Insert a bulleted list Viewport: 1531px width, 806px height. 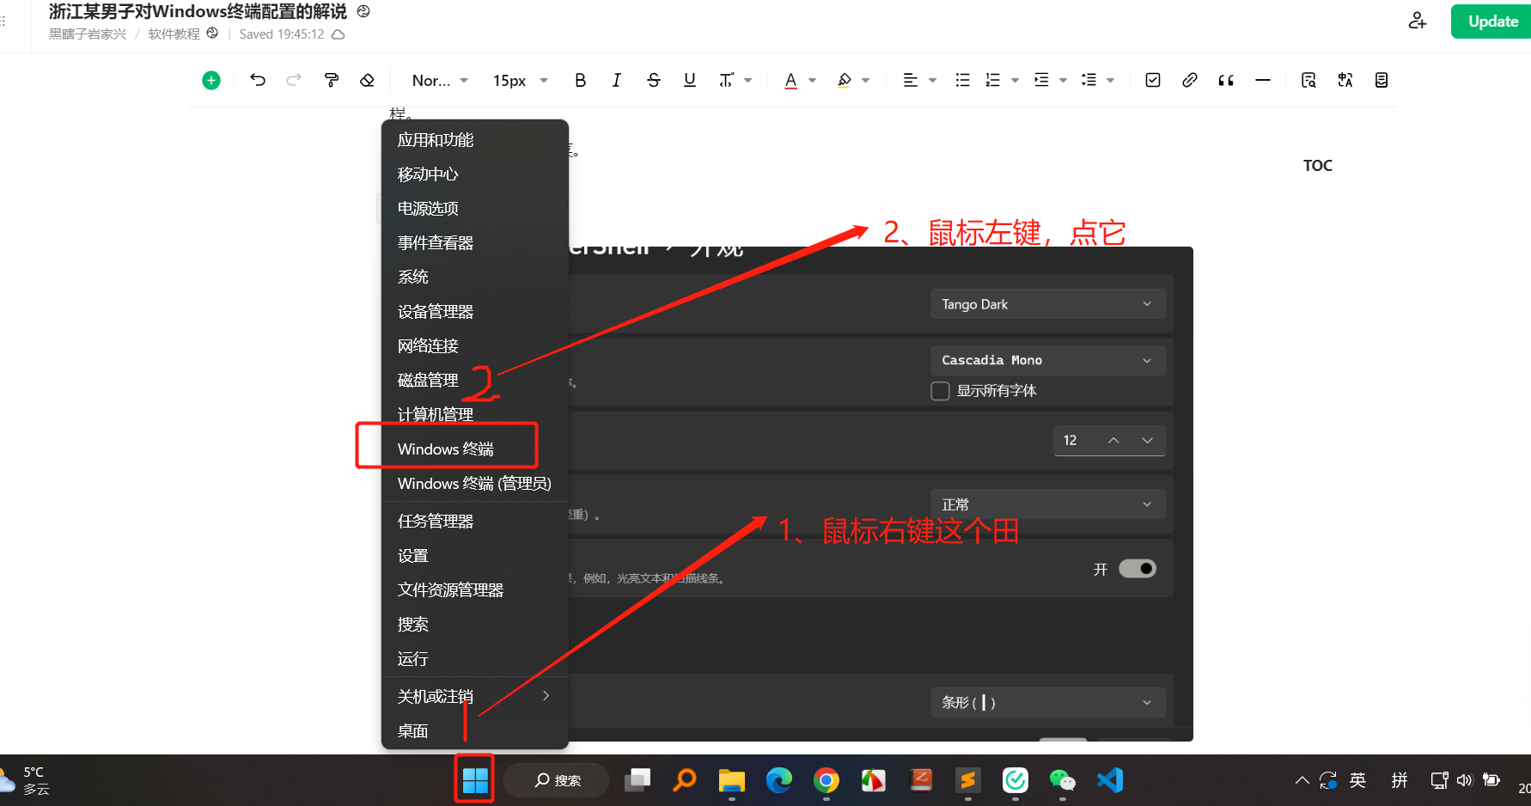(963, 80)
